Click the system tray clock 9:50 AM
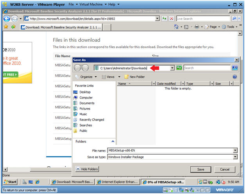245x194 pixels. (x=233, y=182)
